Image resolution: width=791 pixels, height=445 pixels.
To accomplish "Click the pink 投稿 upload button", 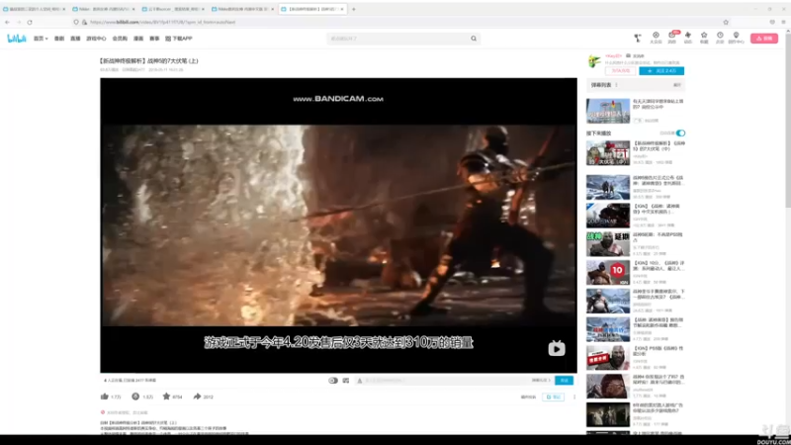I will [x=763, y=39].
